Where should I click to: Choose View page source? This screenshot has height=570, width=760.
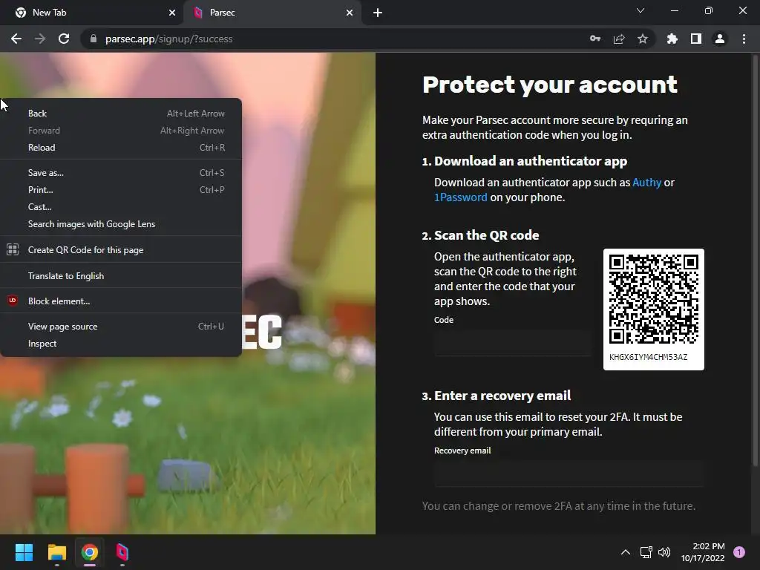pyautogui.click(x=121, y=327)
